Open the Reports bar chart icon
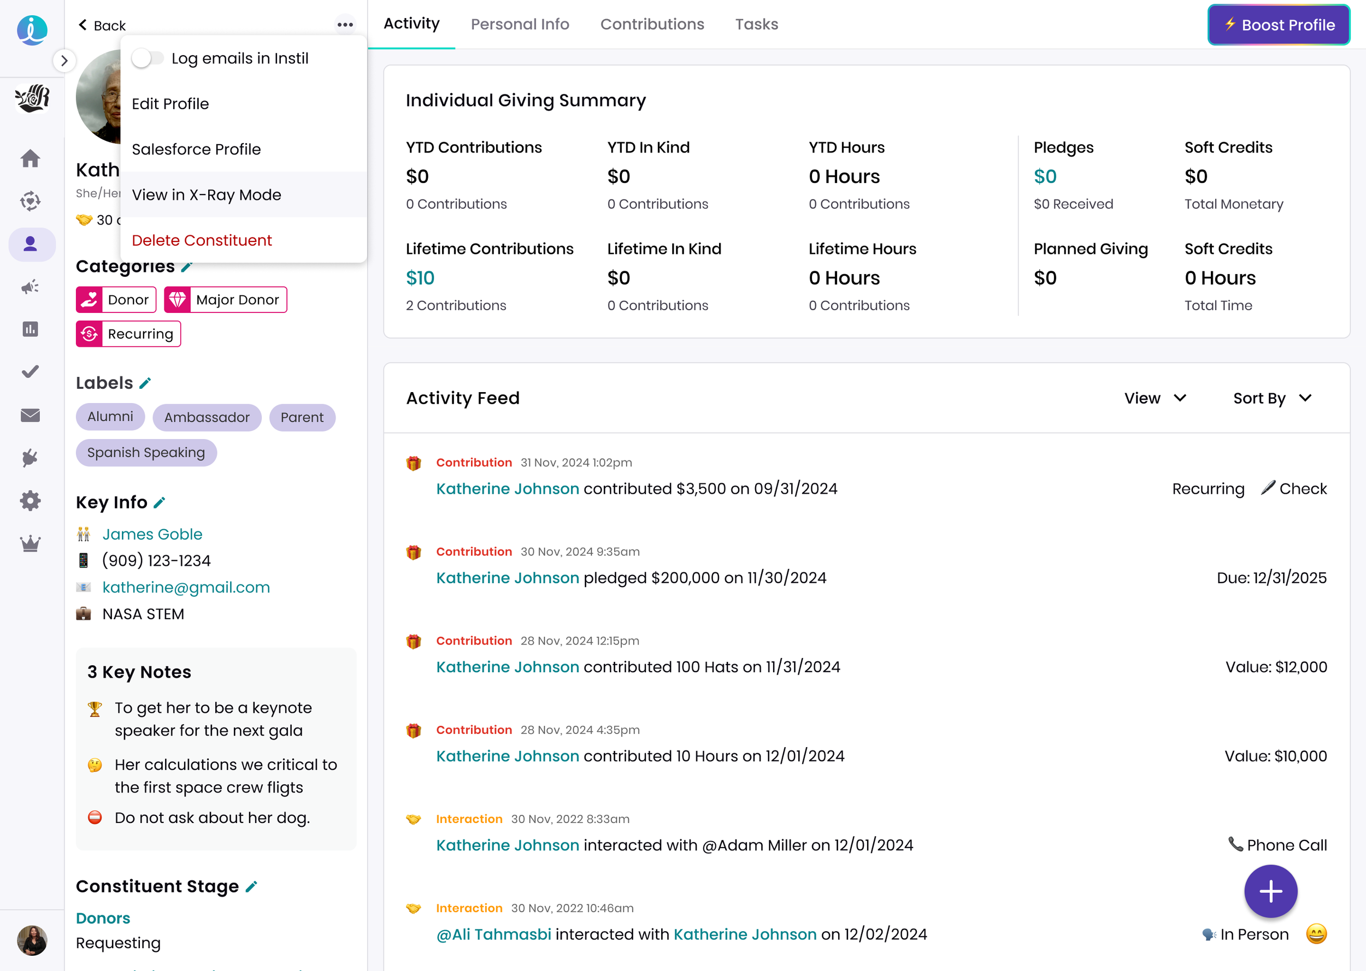The width and height of the screenshot is (1366, 971). 31,329
